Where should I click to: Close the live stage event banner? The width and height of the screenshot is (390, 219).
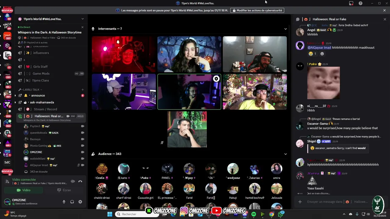tap(83, 27)
